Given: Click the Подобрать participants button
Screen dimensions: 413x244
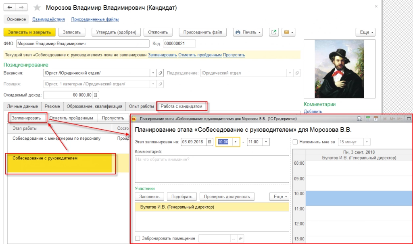Looking at the screenshot, I should [x=182, y=196].
